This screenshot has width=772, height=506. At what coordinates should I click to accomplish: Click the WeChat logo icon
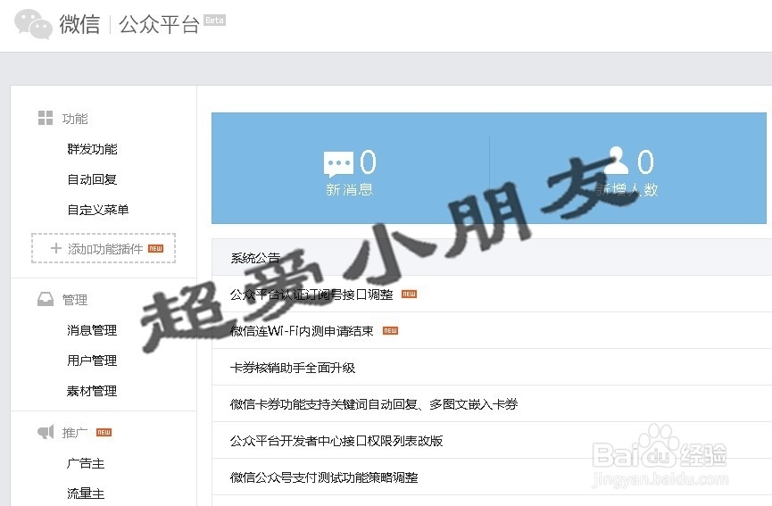[33, 23]
